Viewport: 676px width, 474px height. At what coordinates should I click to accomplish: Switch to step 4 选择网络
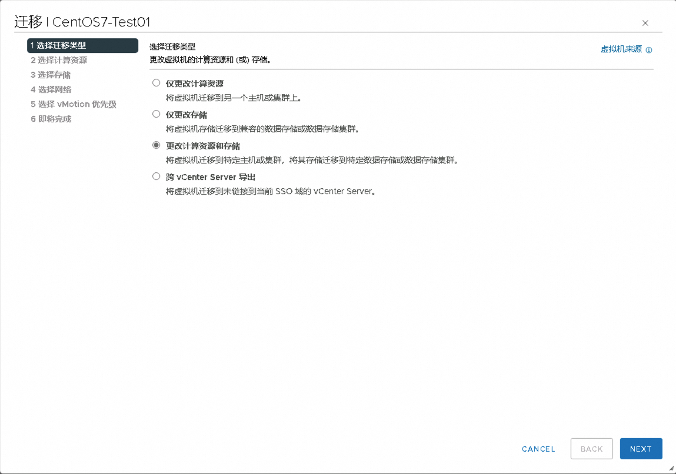tap(51, 89)
